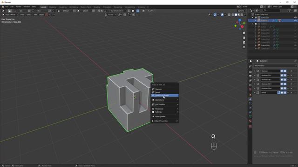Image resolution: width=298 pixels, height=167 pixels.
Task: Toggle eye visibility for Cube.001
Action: (295, 20)
